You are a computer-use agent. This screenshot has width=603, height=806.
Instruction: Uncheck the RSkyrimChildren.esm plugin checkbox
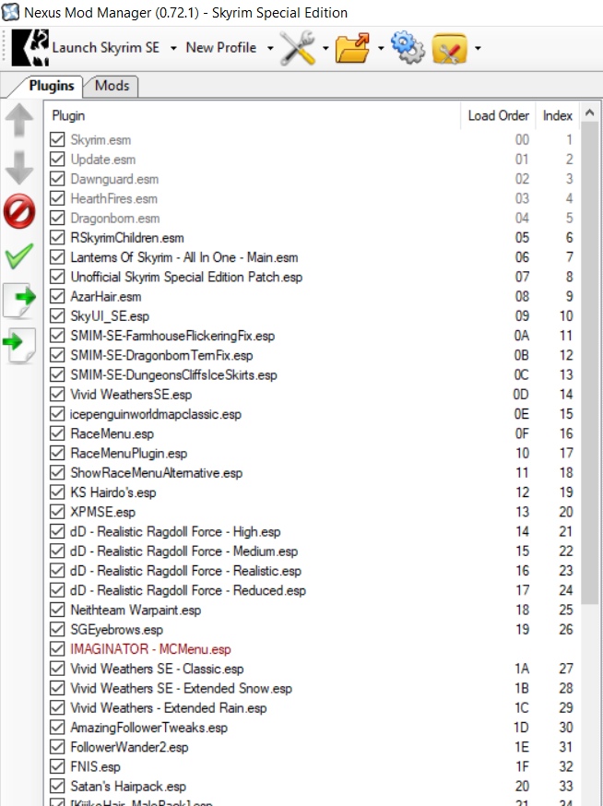tap(57, 238)
